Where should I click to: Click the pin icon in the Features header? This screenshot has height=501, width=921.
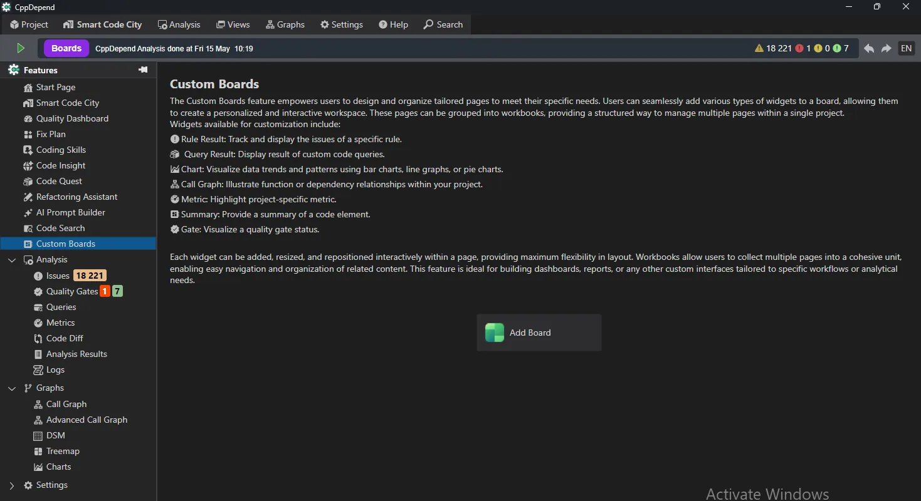click(143, 70)
